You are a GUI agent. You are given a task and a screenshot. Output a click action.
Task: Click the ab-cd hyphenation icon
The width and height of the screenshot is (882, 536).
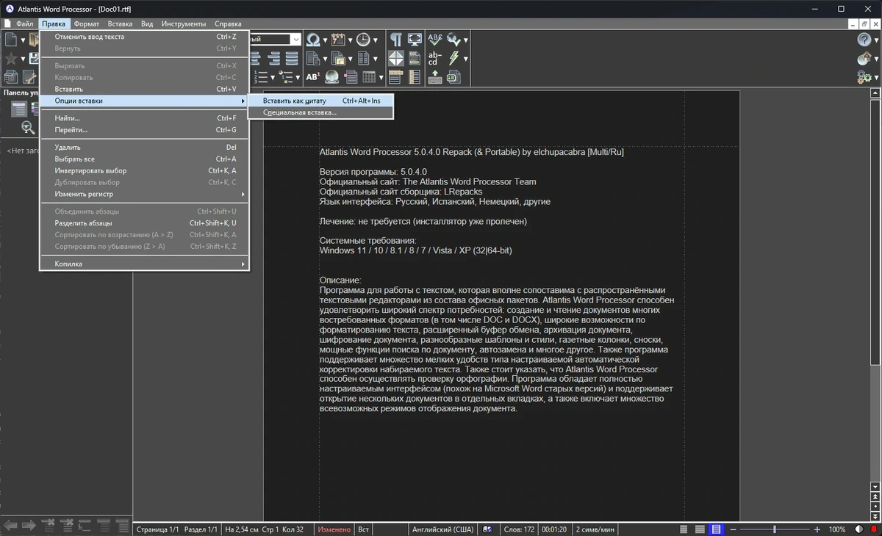coord(435,58)
